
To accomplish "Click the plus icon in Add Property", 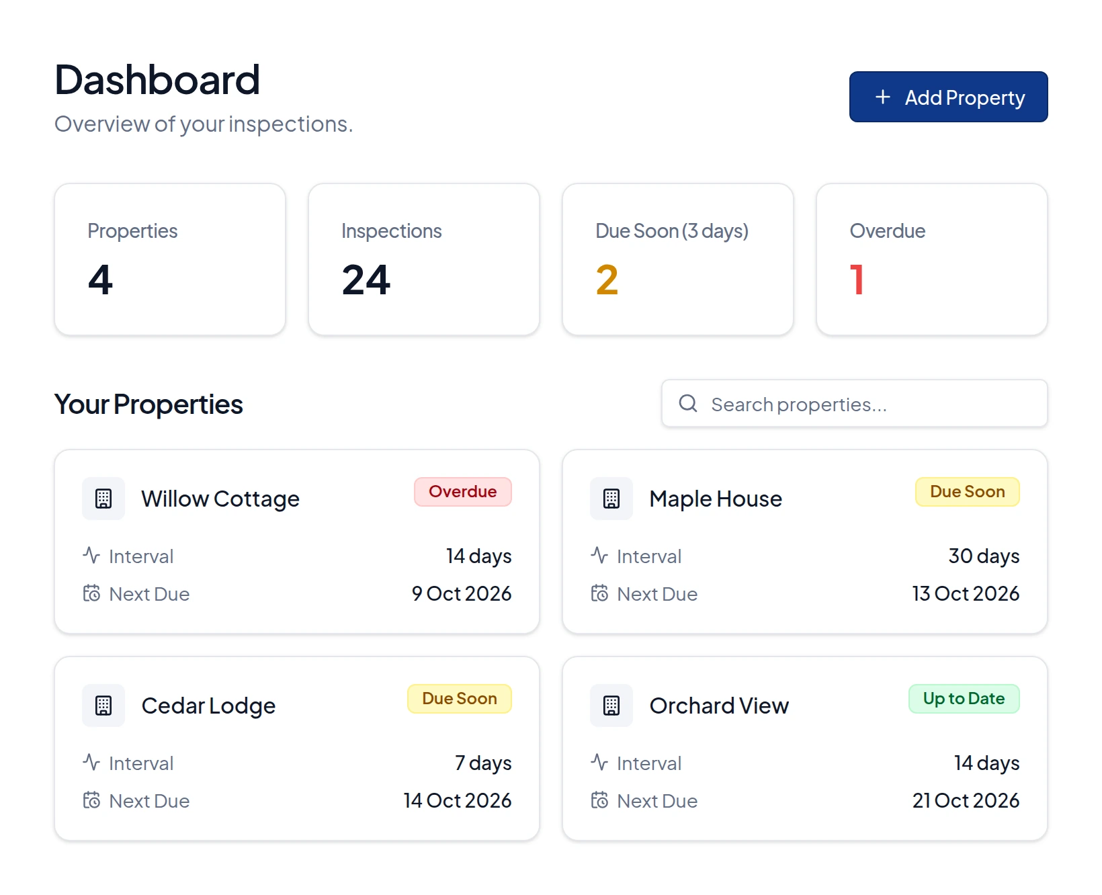I will (x=883, y=97).
